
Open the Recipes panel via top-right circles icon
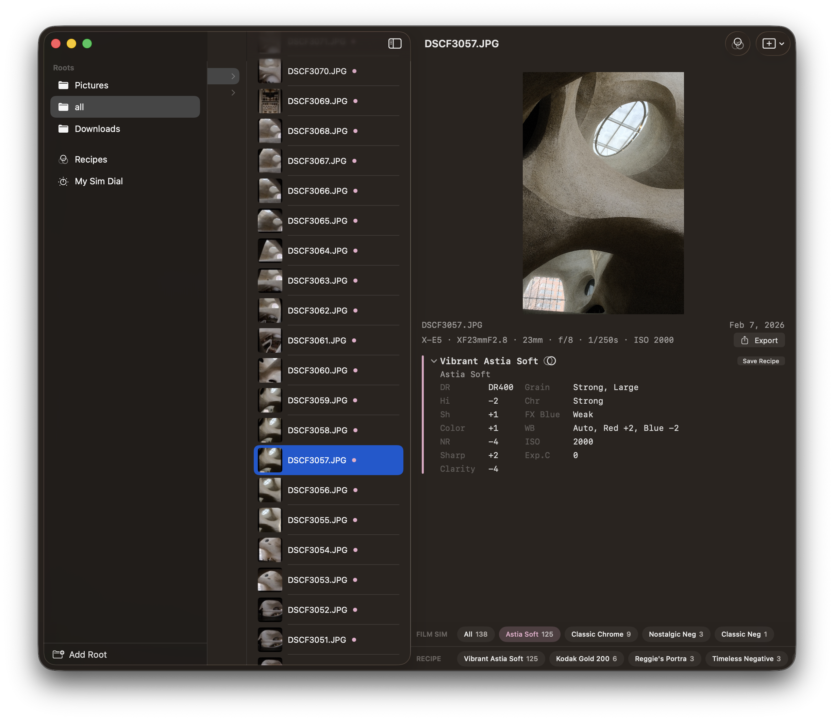tap(738, 44)
